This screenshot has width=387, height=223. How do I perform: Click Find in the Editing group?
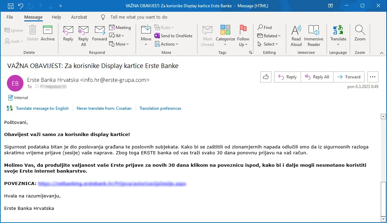pos(264,27)
